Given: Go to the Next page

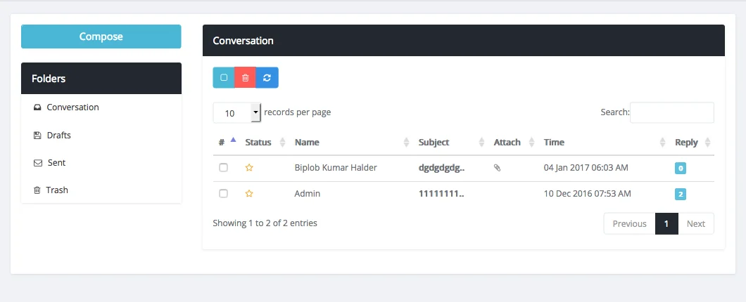Looking at the screenshot, I should coord(695,223).
